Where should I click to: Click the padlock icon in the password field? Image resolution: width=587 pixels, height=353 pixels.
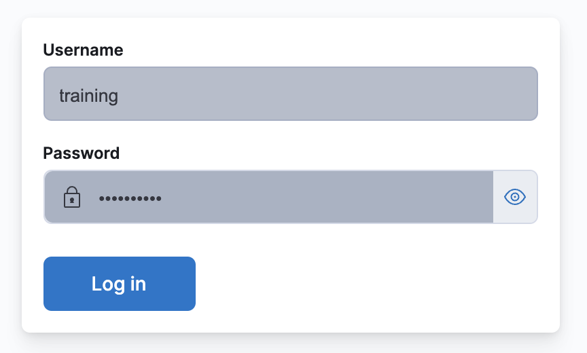72,197
